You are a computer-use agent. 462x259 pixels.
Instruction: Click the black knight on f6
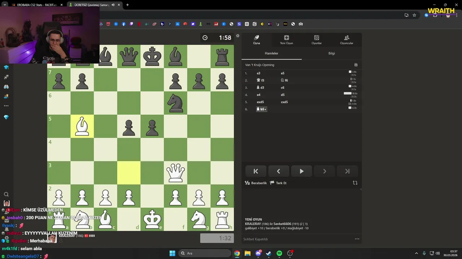[x=175, y=103]
